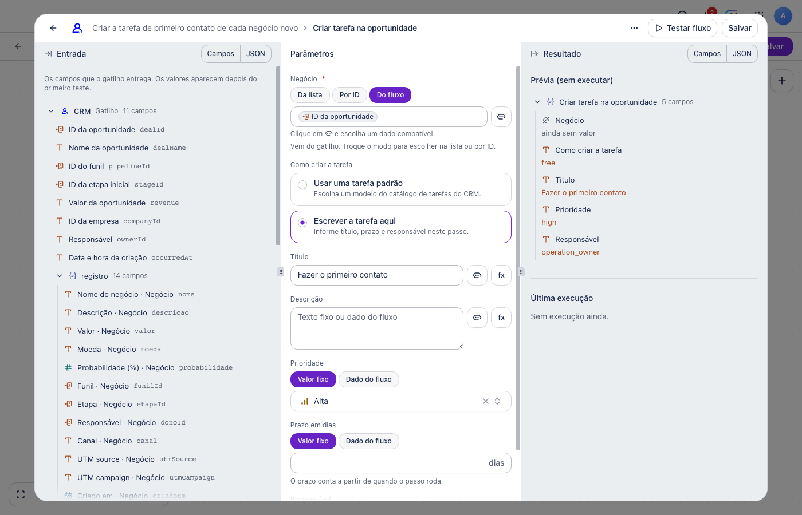802x515 pixels.
Task: Open the fx formula button for Descrição
Action: tap(501, 318)
